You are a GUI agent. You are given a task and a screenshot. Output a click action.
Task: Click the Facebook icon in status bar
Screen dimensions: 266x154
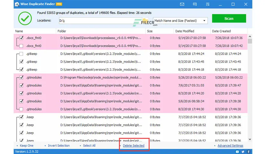point(248,152)
